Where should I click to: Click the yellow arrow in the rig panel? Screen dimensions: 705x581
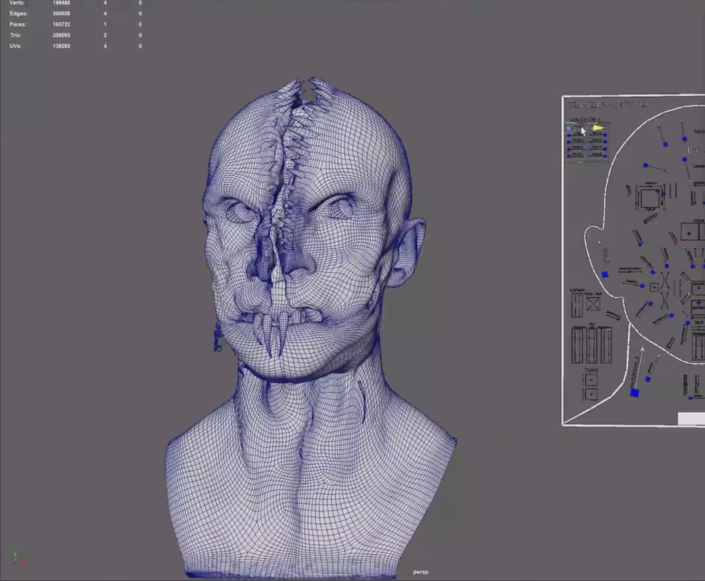click(598, 128)
